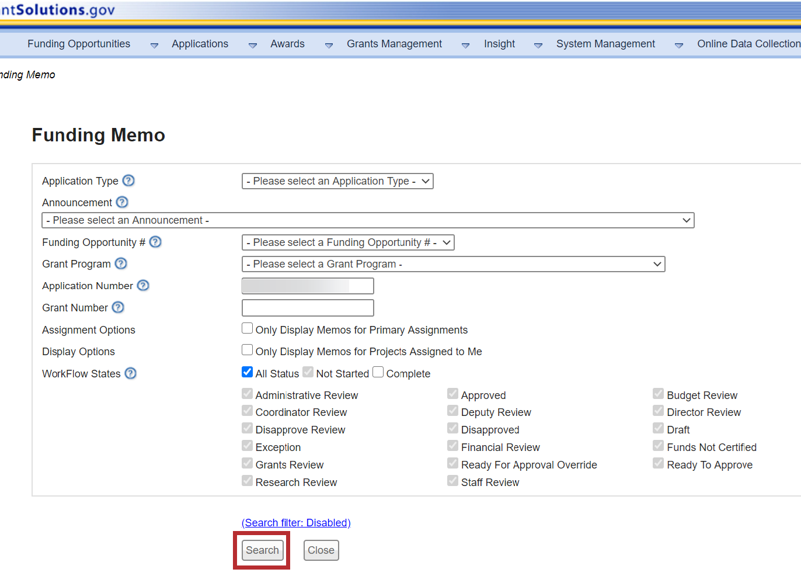Open the Grants Management menu
Viewport: 801px width, 576px height.
(x=394, y=44)
